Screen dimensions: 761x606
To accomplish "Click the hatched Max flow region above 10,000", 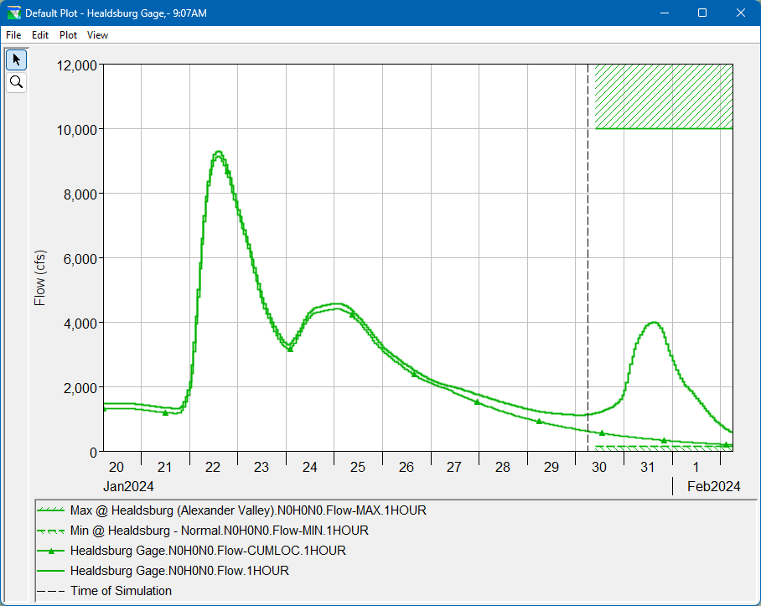I will click(664, 96).
